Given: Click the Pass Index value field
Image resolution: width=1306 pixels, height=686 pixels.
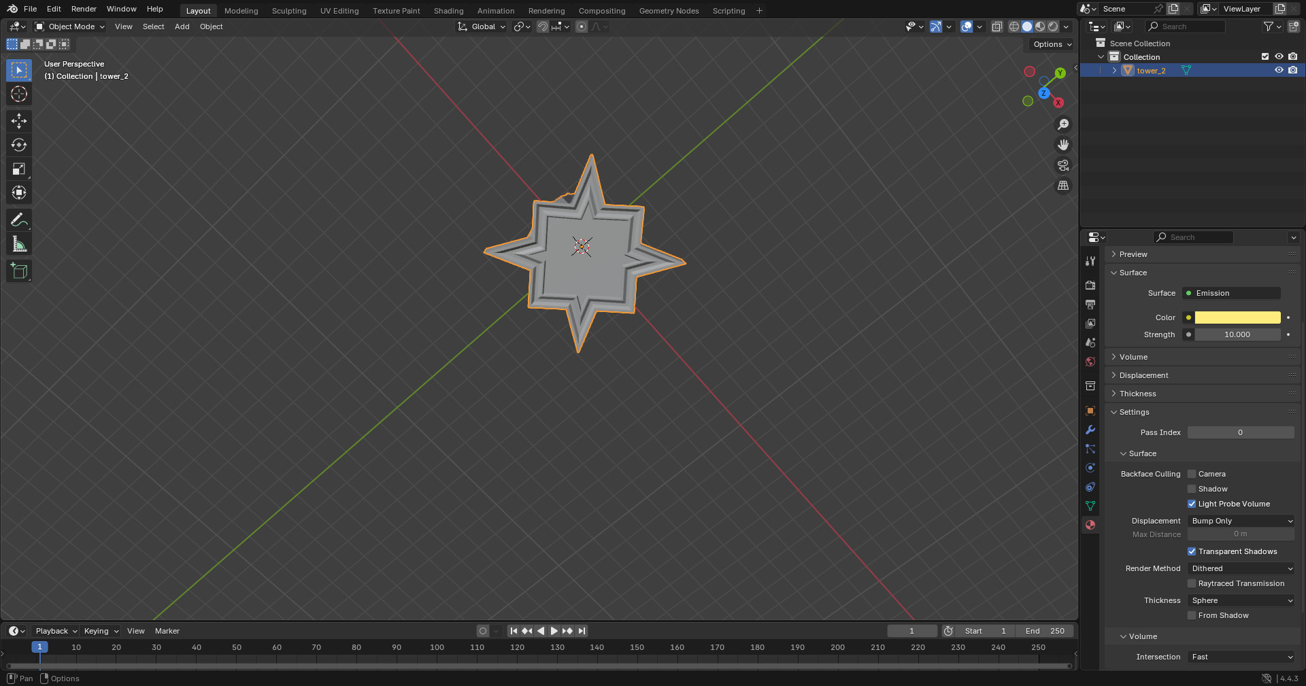Looking at the screenshot, I should click(1241, 432).
